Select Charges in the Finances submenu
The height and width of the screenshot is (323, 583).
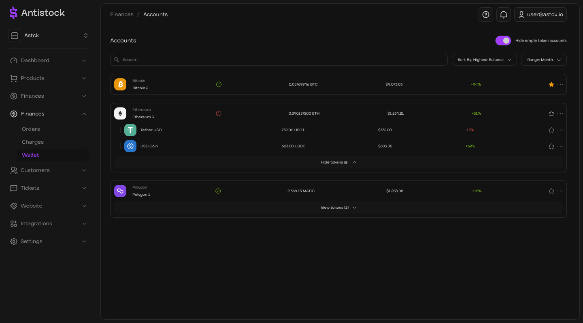point(33,142)
